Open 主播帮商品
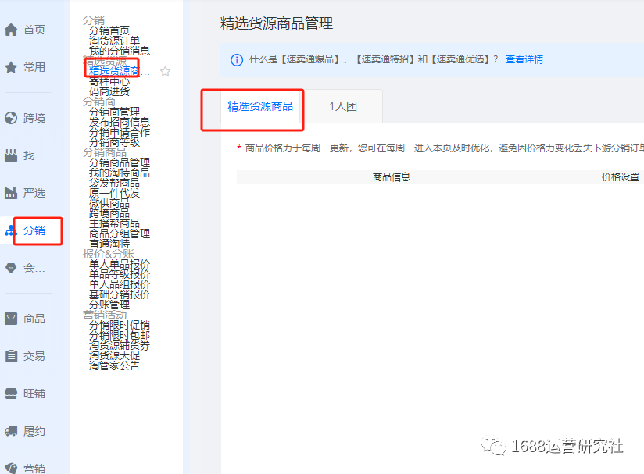 pyautogui.click(x=115, y=223)
